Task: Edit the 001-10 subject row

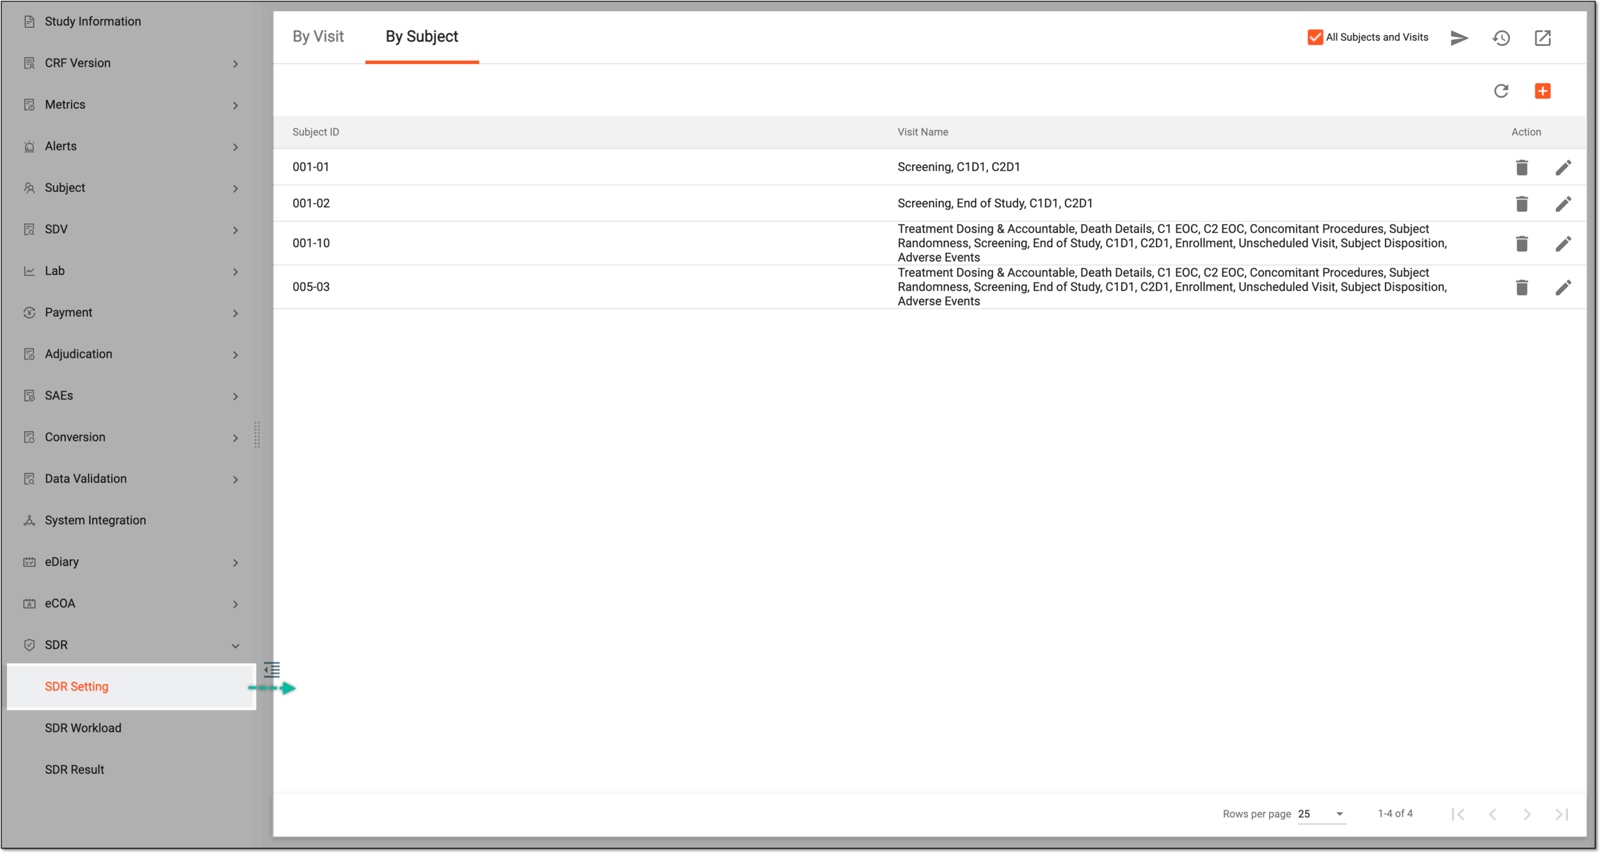Action: coord(1563,244)
